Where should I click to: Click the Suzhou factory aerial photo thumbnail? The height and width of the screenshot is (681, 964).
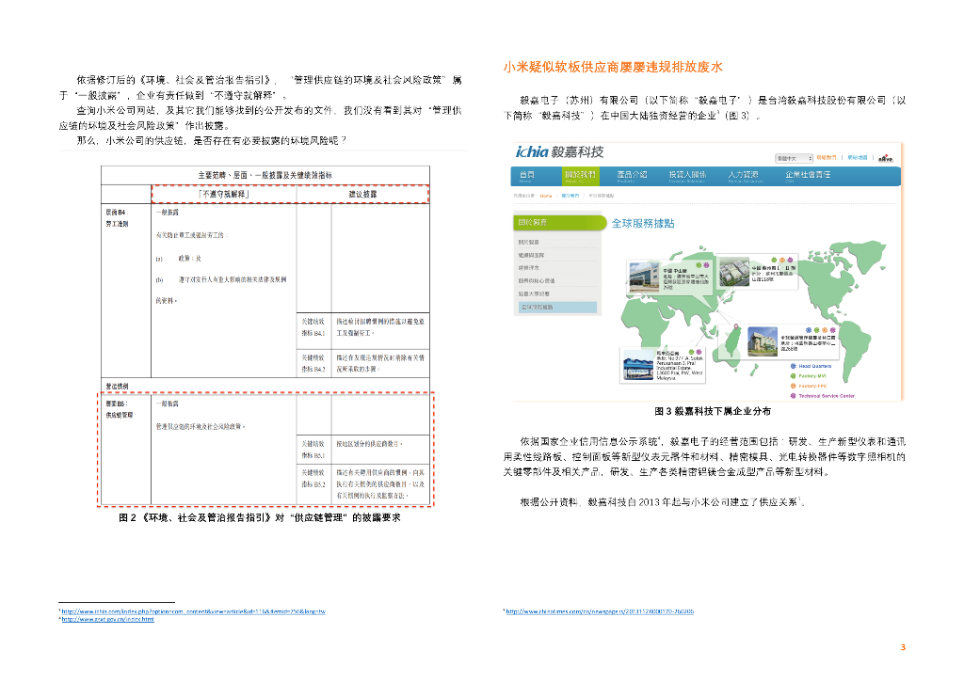point(734,271)
